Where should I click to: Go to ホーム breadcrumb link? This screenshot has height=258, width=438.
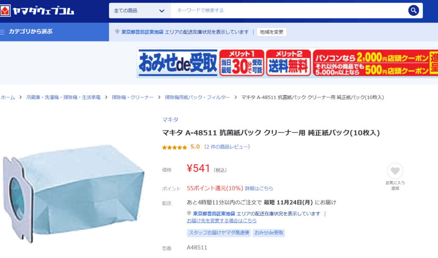point(8,97)
